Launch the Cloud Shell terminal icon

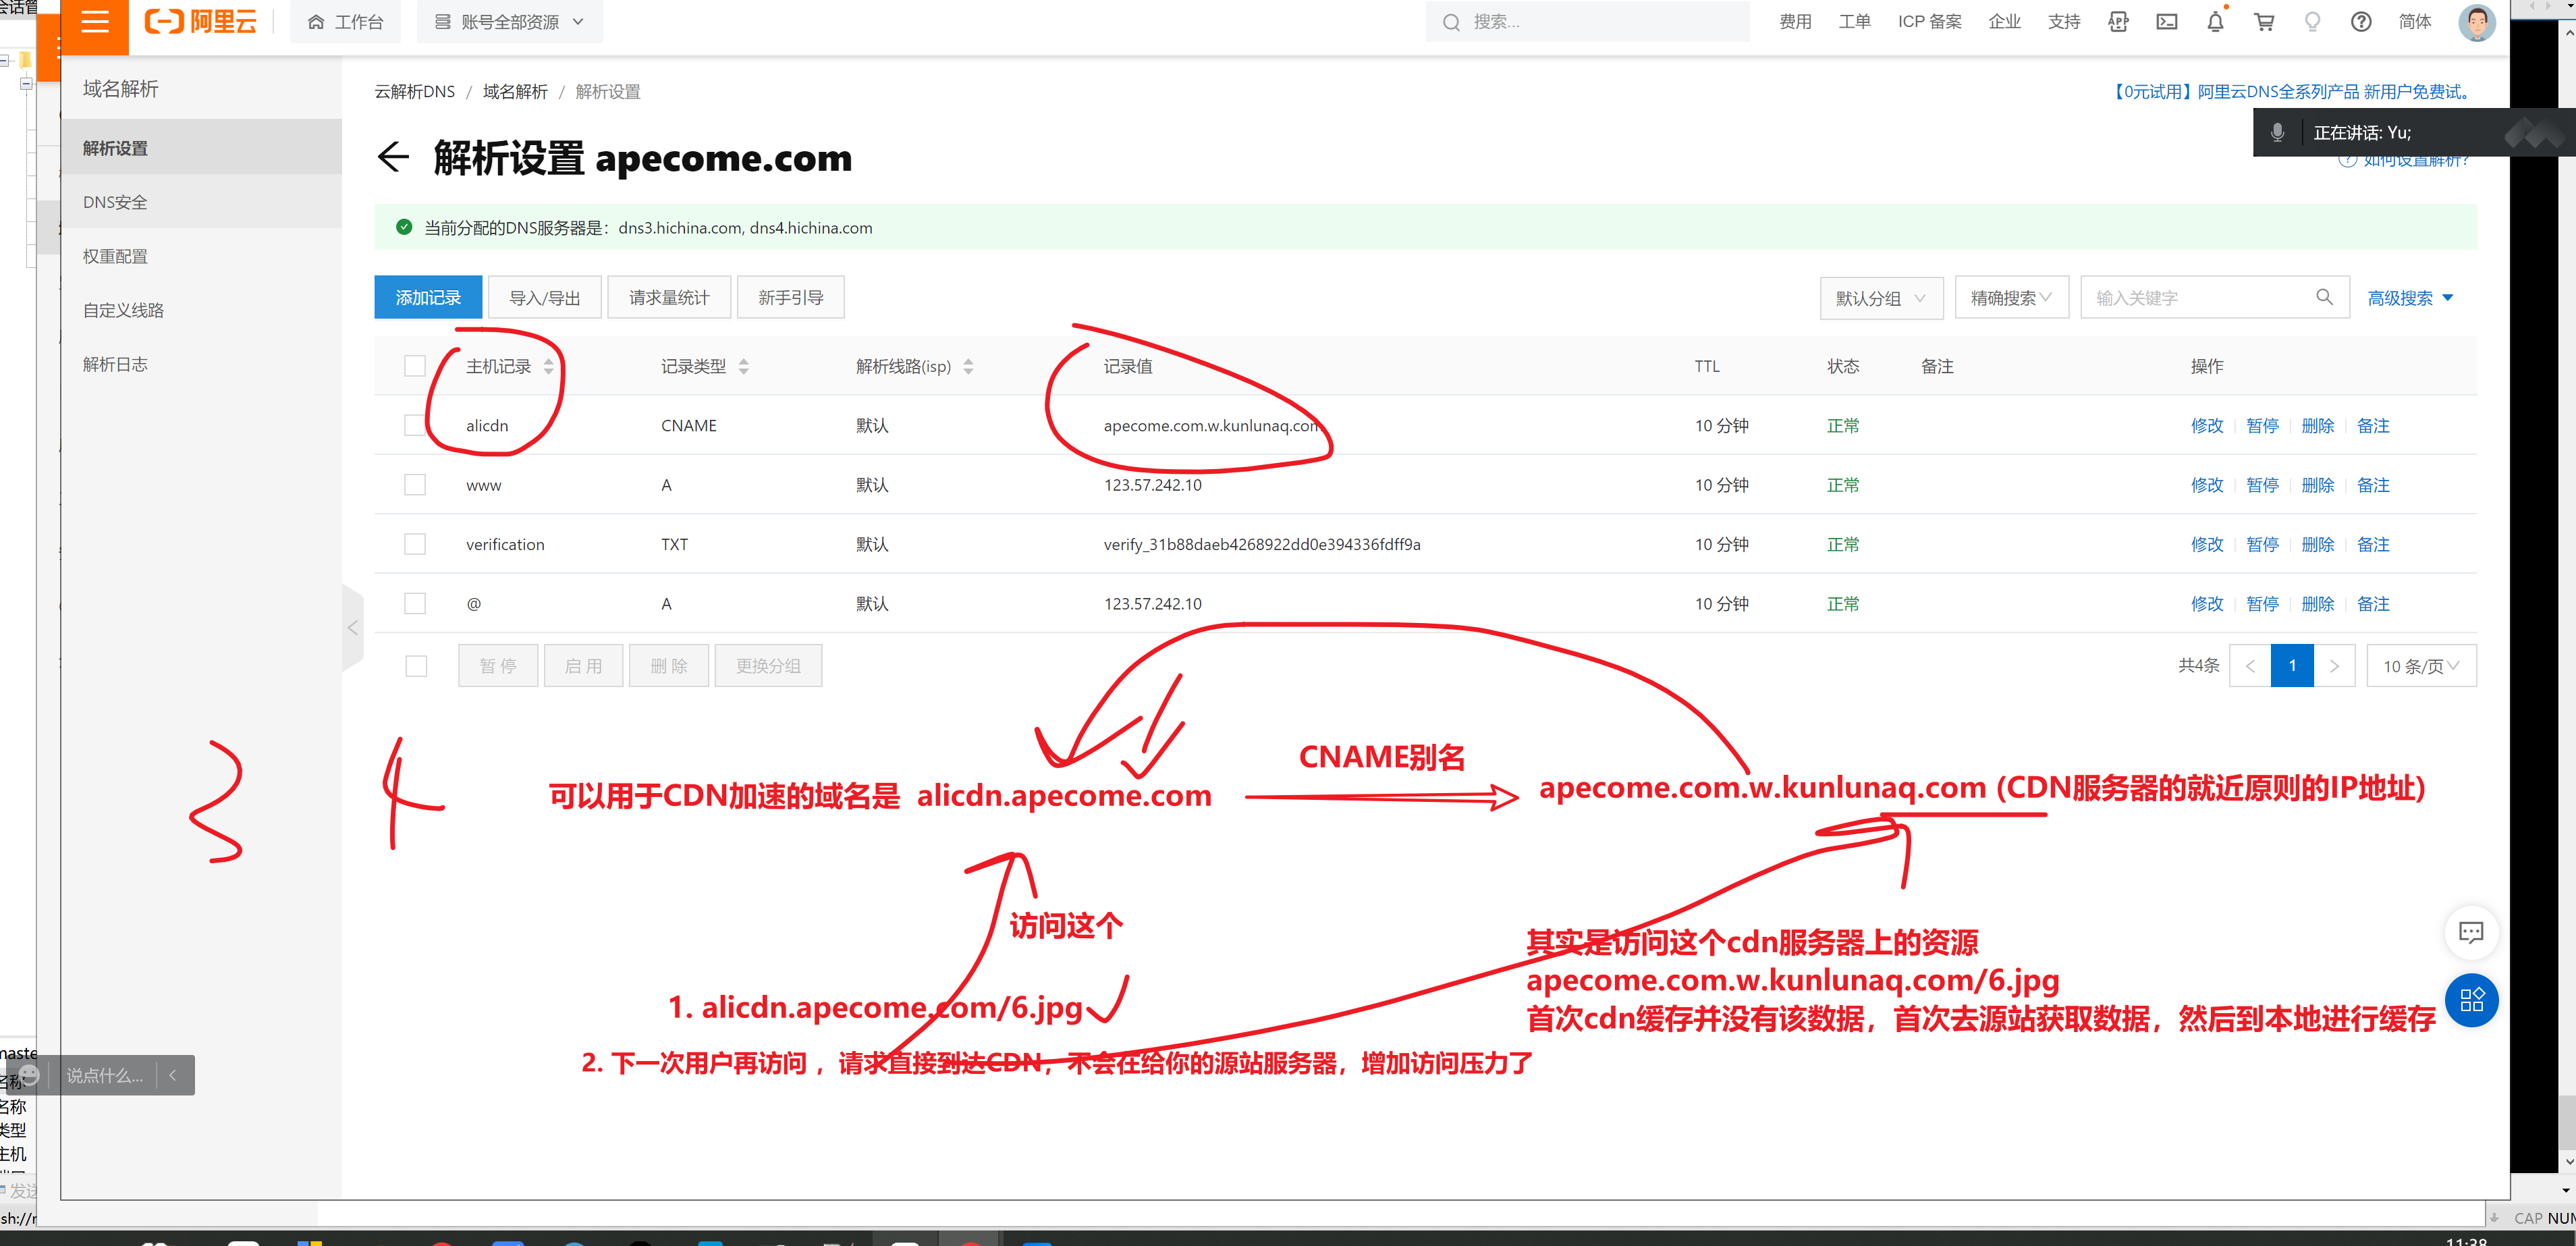tap(2166, 22)
